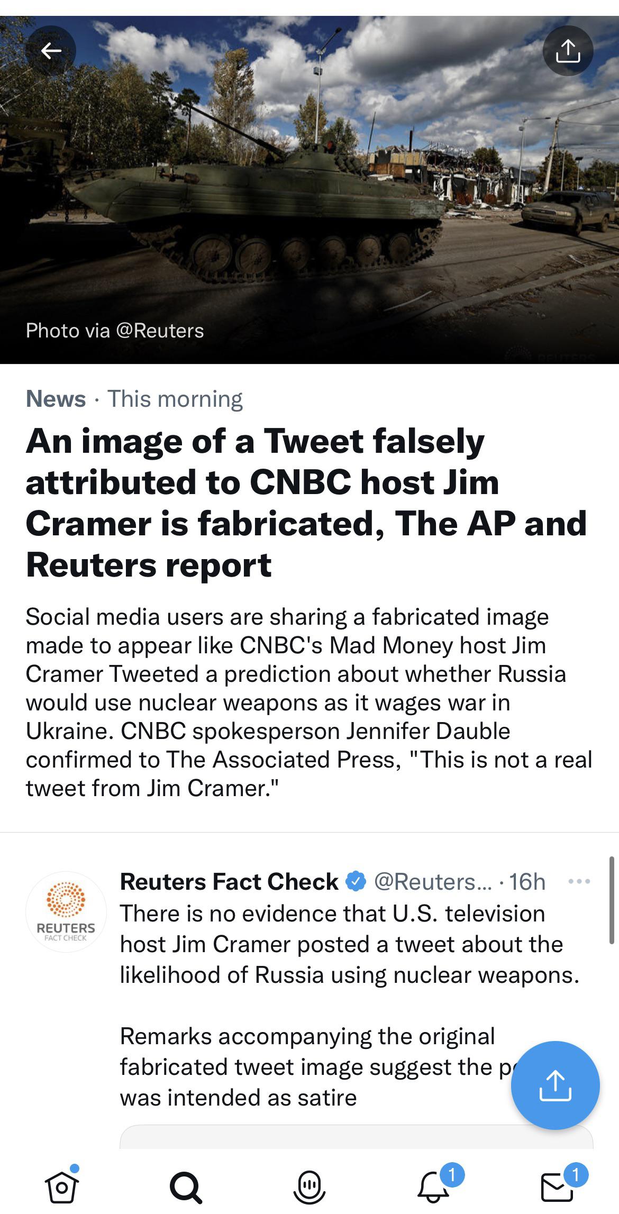The image size is (619, 1214).
Task: Open the Messages envelope tab
Action: (x=557, y=1187)
